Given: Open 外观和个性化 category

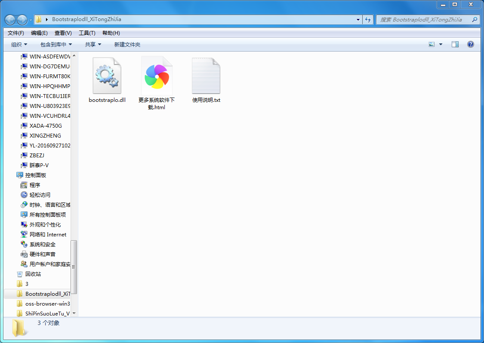Looking at the screenshot, I should coord(41,224).
